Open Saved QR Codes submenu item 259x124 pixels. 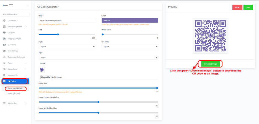(x=14, y=94)
